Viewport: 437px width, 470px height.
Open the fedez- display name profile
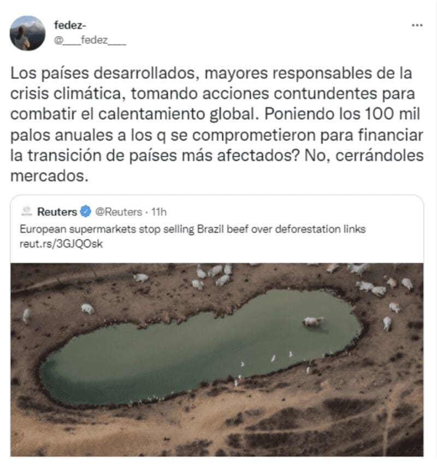70,26
